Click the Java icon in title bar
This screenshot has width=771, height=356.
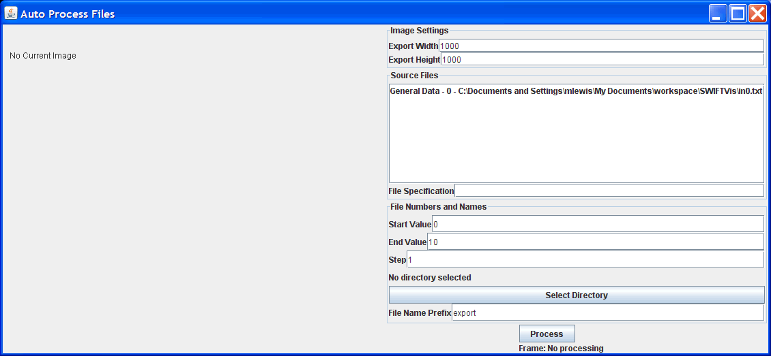coord(11,13)
